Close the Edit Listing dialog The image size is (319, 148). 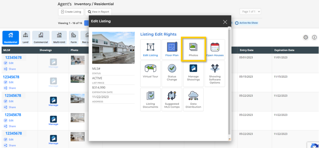pyautogui.click(x=225, y=21)
